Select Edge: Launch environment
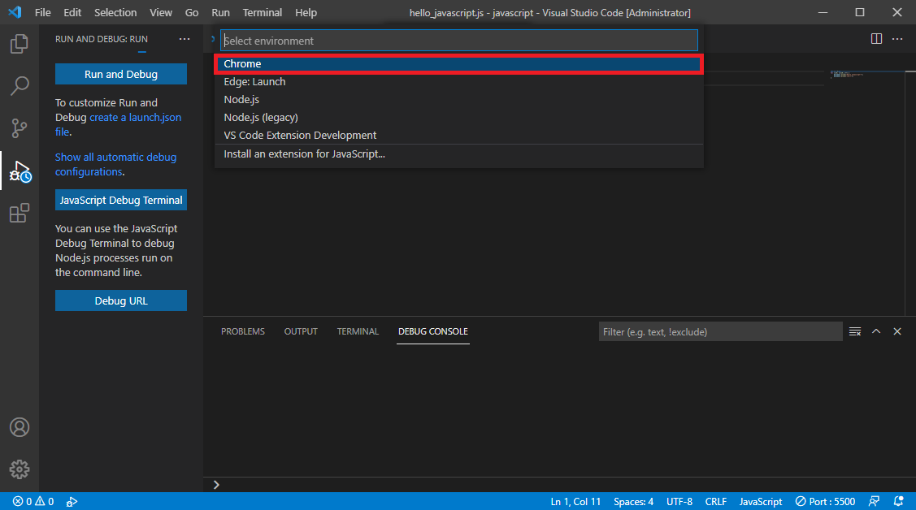This screenshot has height=510, width=916. [x=458, y=82]
